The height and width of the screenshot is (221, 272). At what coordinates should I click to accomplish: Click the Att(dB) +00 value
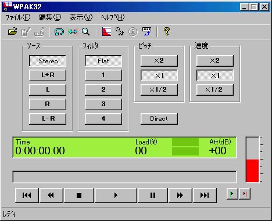point(218,151)
